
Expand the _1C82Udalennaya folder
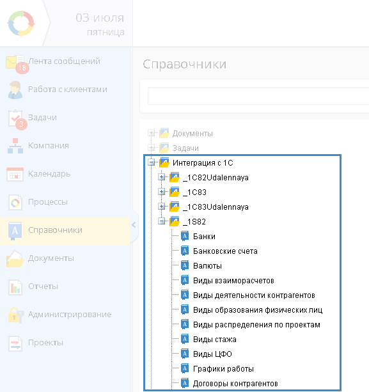click(162, 177)
